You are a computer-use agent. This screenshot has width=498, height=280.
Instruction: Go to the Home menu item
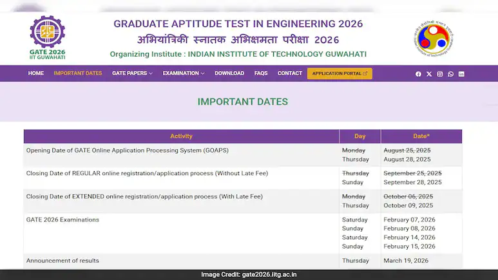36,73
